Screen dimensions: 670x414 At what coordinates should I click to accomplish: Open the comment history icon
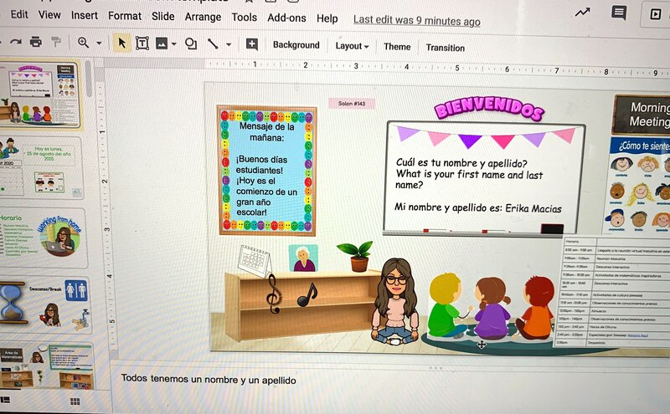[619, 13]
